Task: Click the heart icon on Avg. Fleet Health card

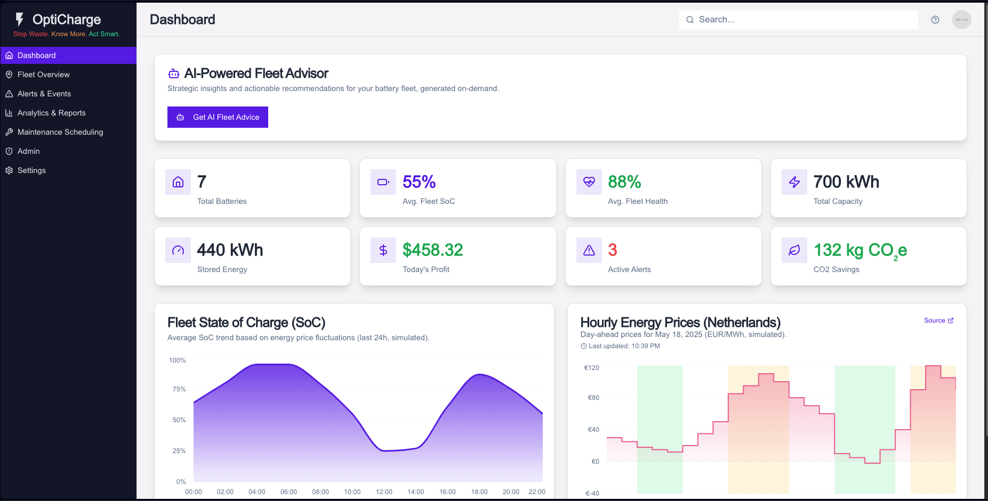Action: 588,182
